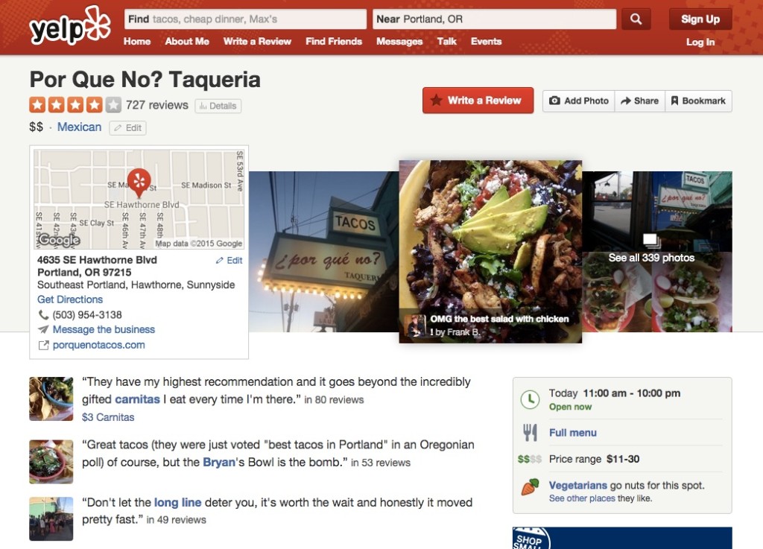The height and width of the screenshot is (549, 763).
Task: Click the four-star rating graphic
Action: click(x=75, y=105)
